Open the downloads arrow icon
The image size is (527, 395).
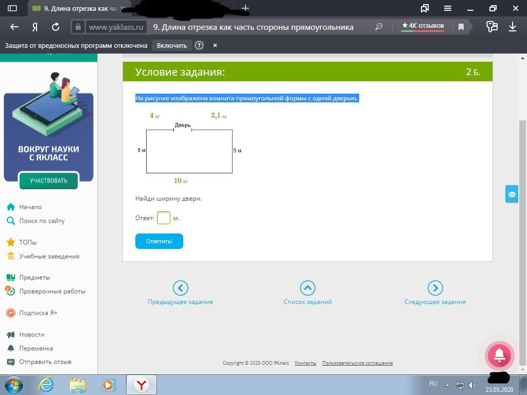pos(513,27)
